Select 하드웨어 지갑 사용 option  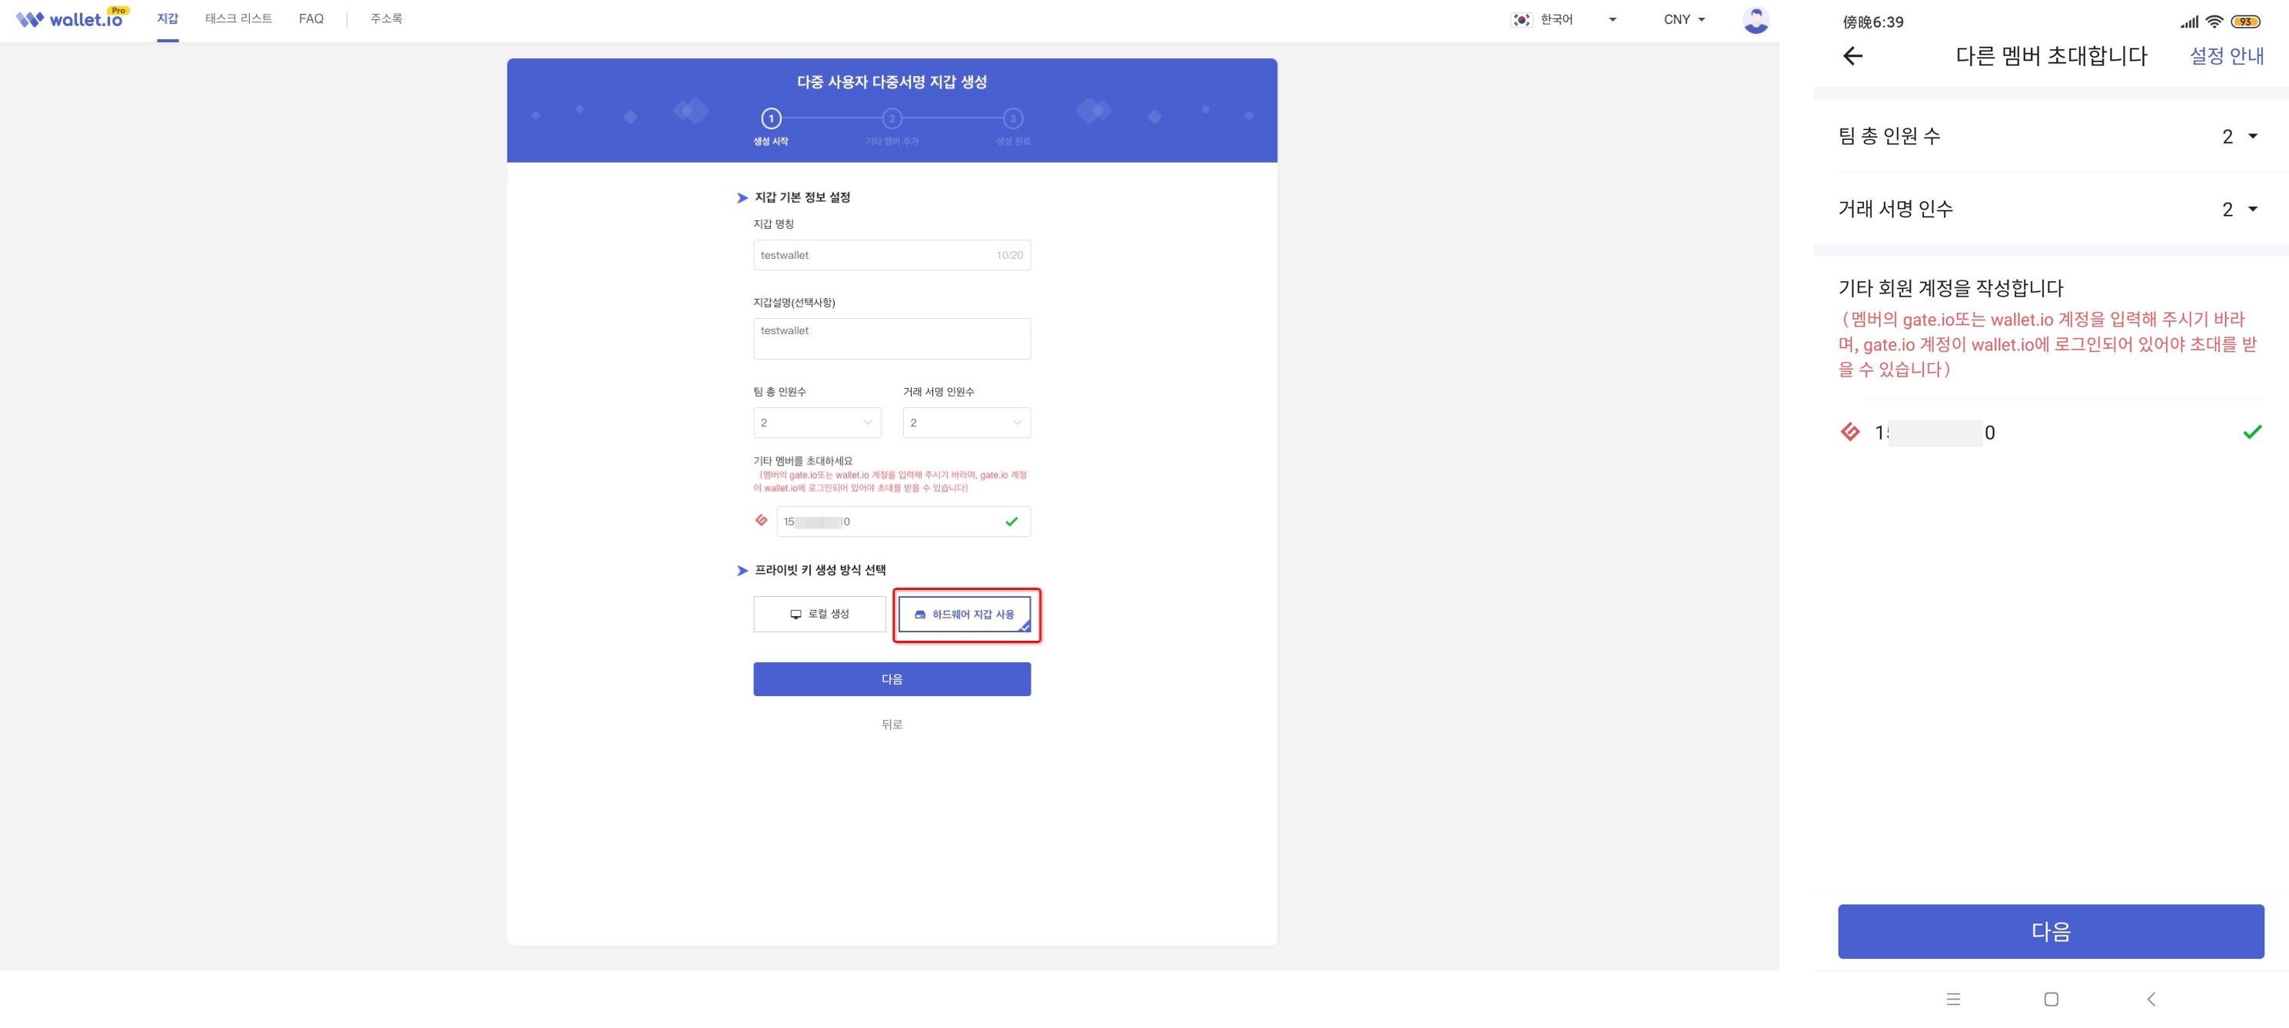pyautogui.click(x=964, y=614)
